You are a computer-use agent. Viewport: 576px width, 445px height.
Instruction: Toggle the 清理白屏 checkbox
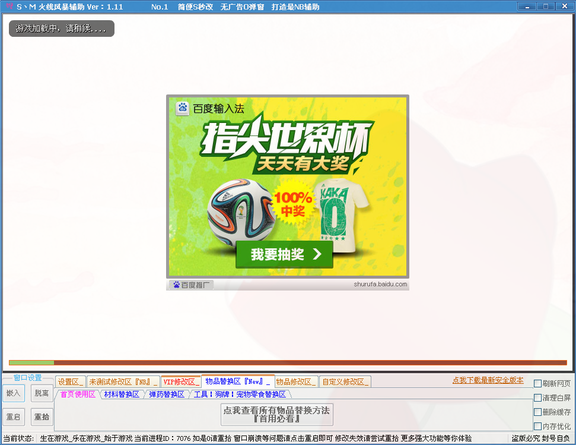click(537, 398)
